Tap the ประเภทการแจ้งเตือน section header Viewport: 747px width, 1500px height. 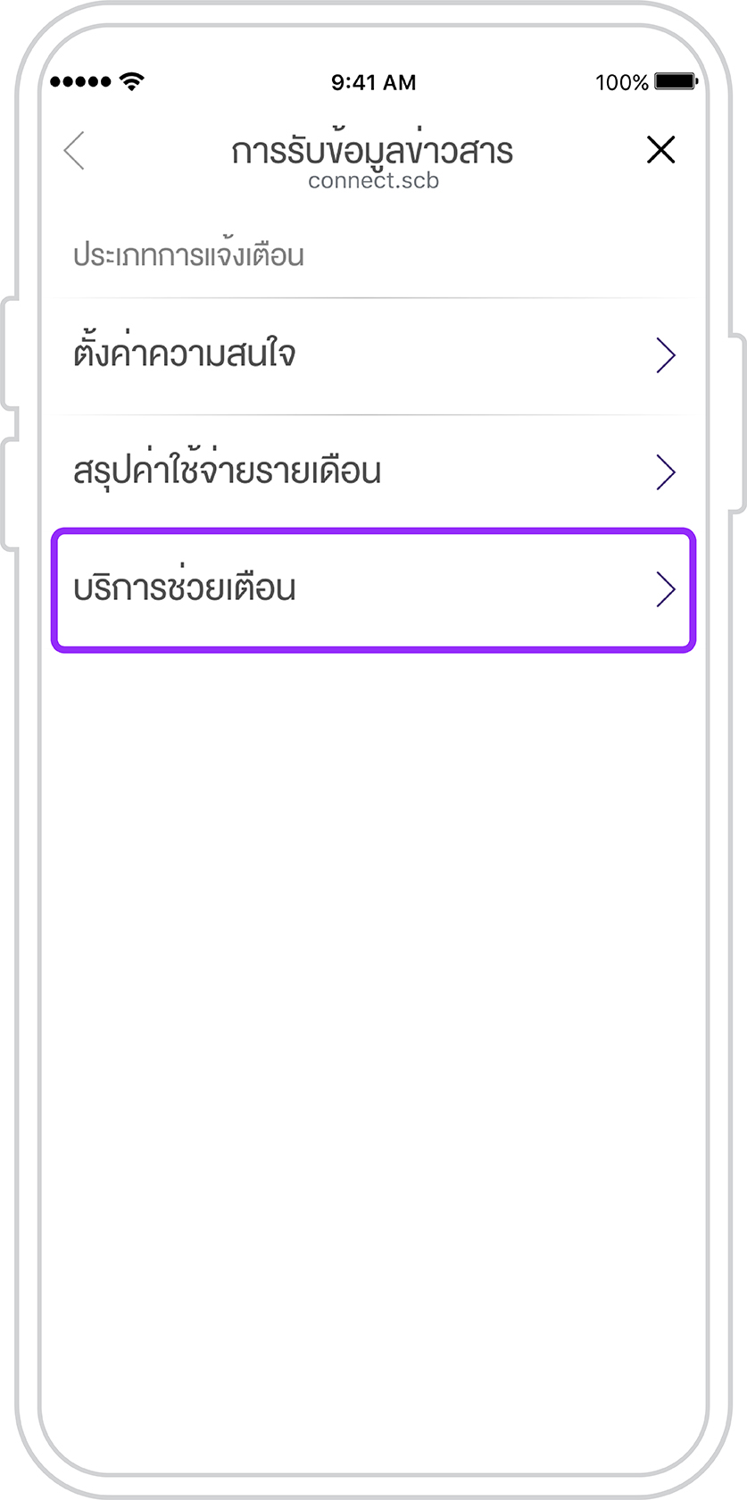188,254
